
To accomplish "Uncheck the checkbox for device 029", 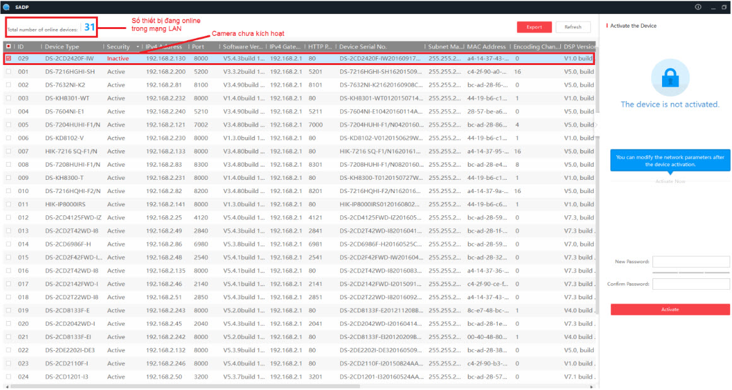I will pyautogui.click(x=8, y=58).
